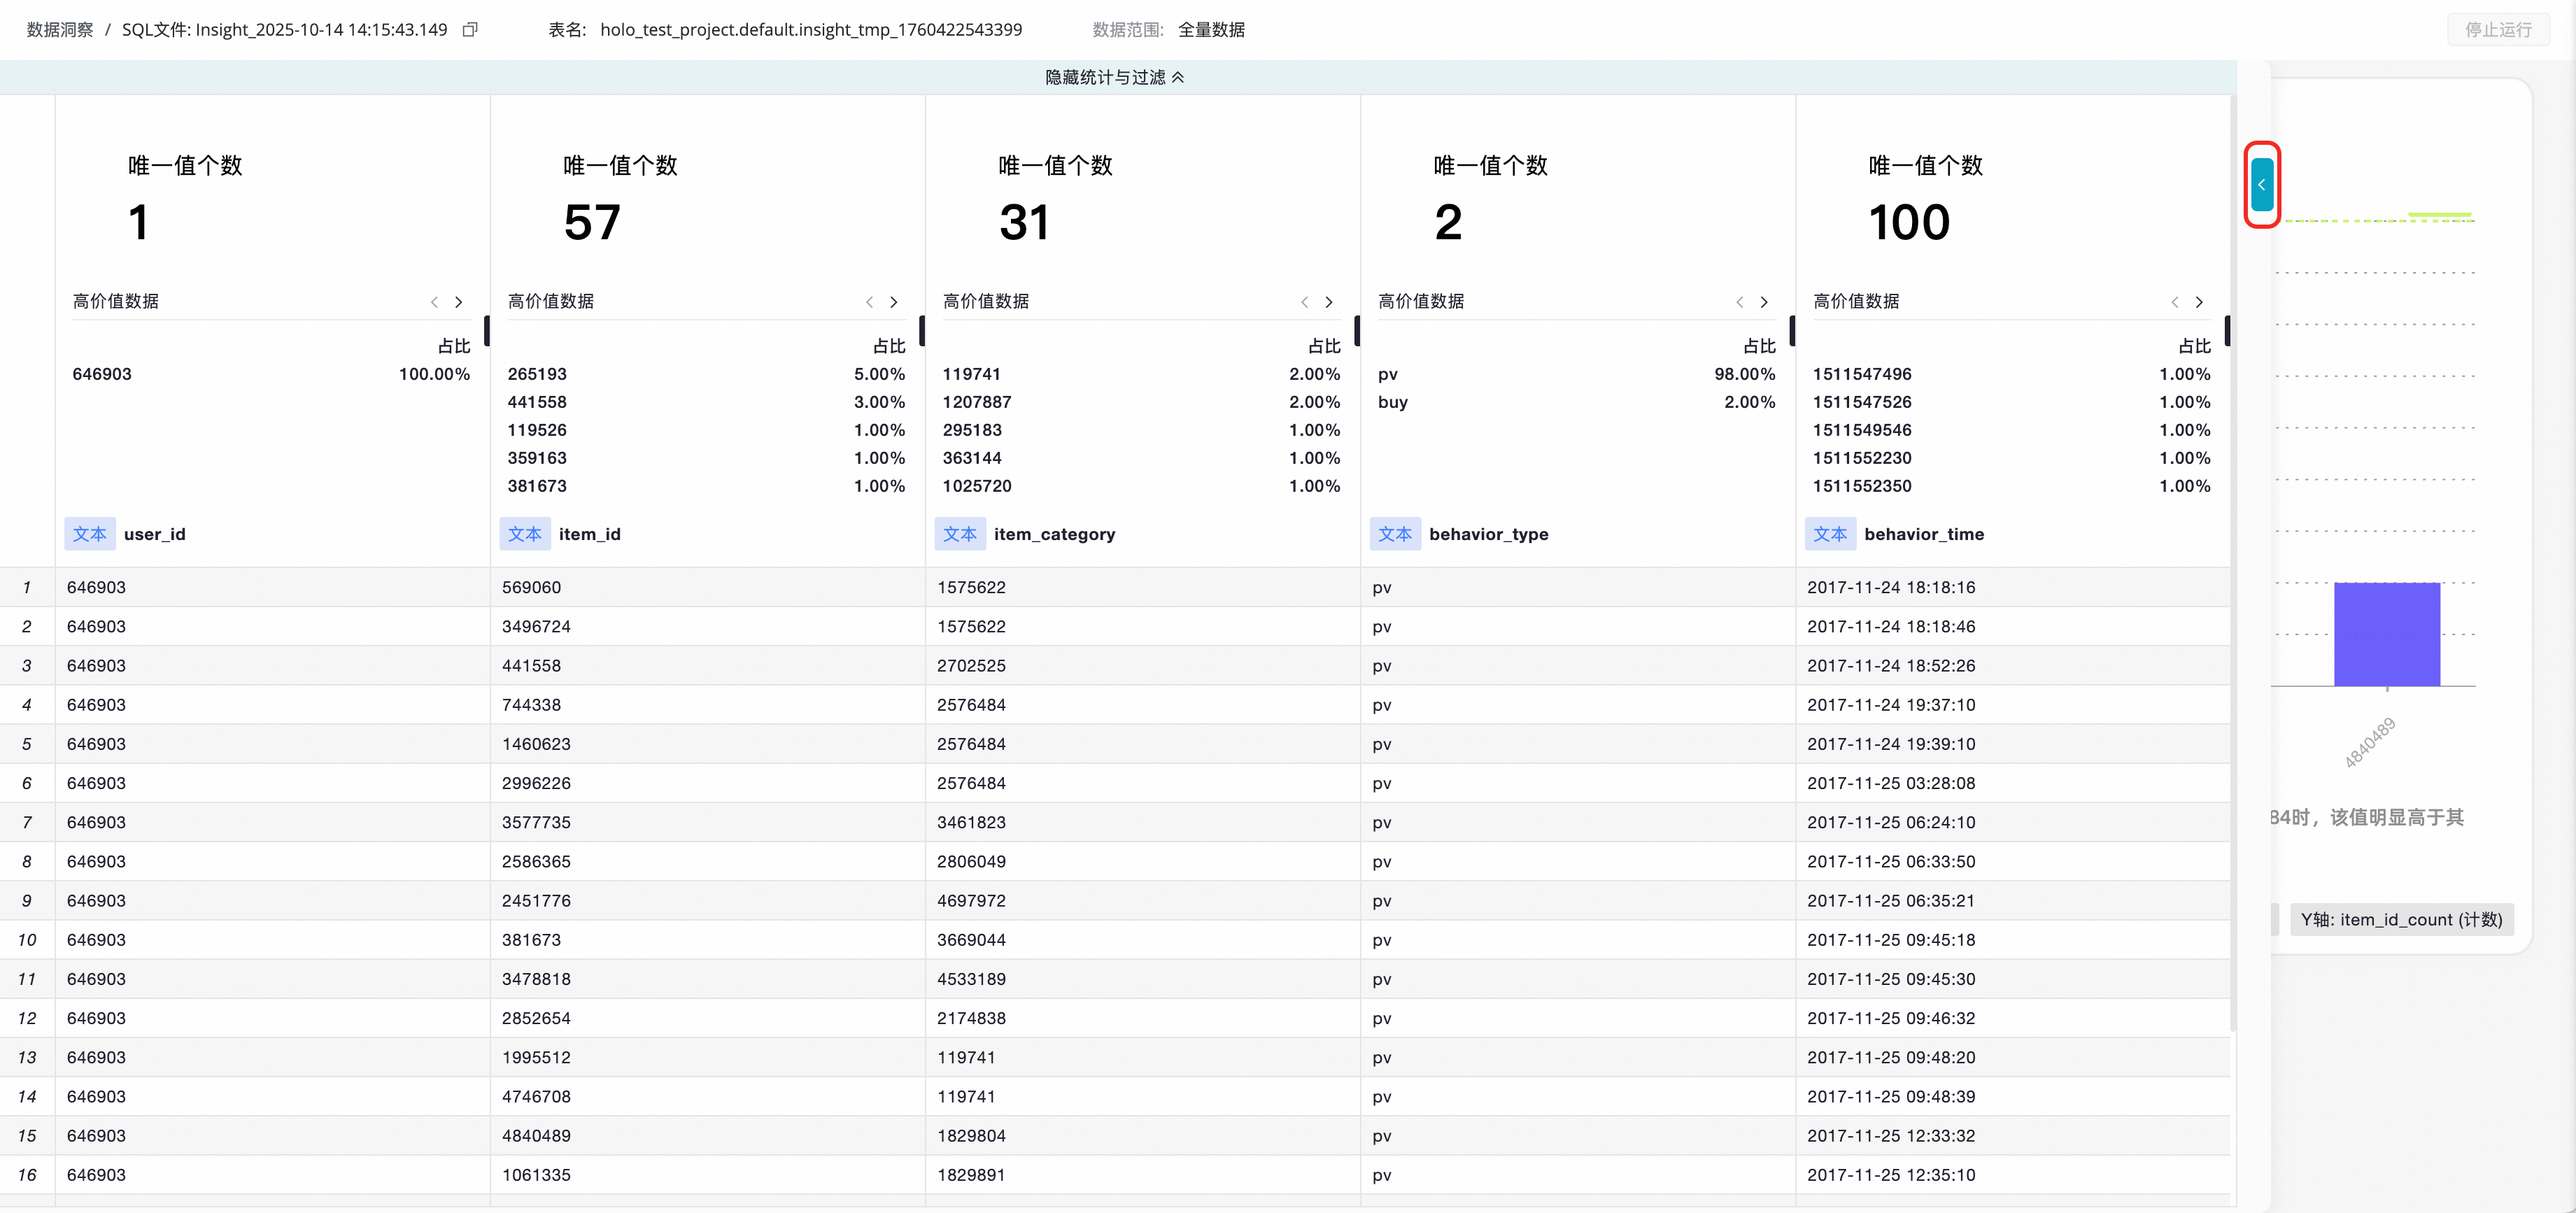
Task: Show previous high-value data page for item_id
Action: point(869,302)
